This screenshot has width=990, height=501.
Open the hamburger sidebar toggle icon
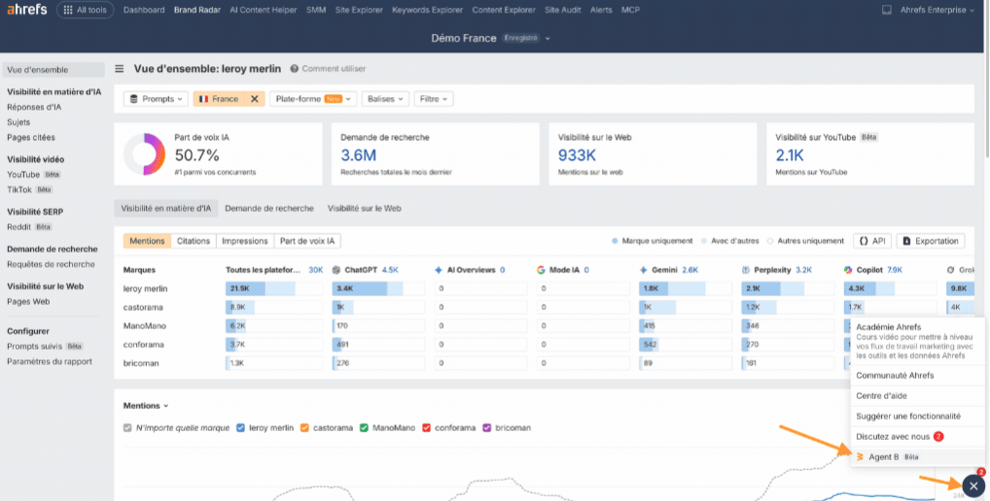[120, 69]
